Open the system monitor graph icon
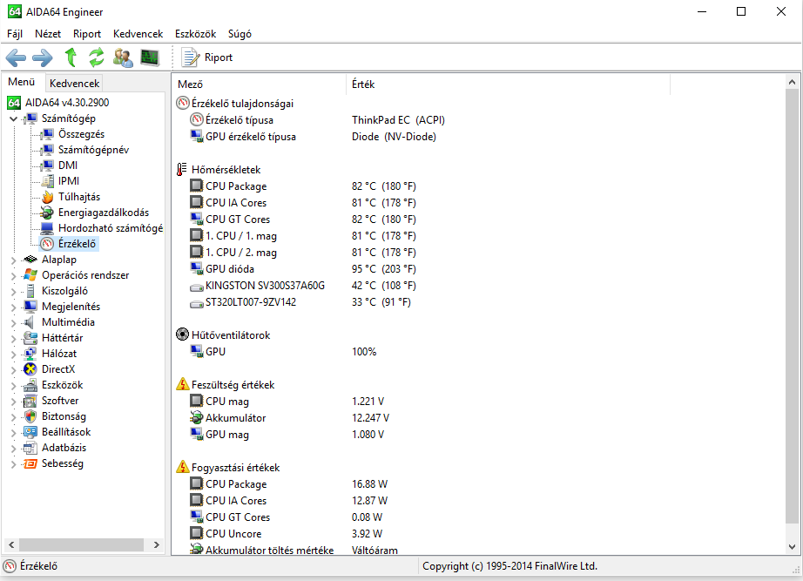The width and height of the screenshot is (803, 581). coord(150,57)
